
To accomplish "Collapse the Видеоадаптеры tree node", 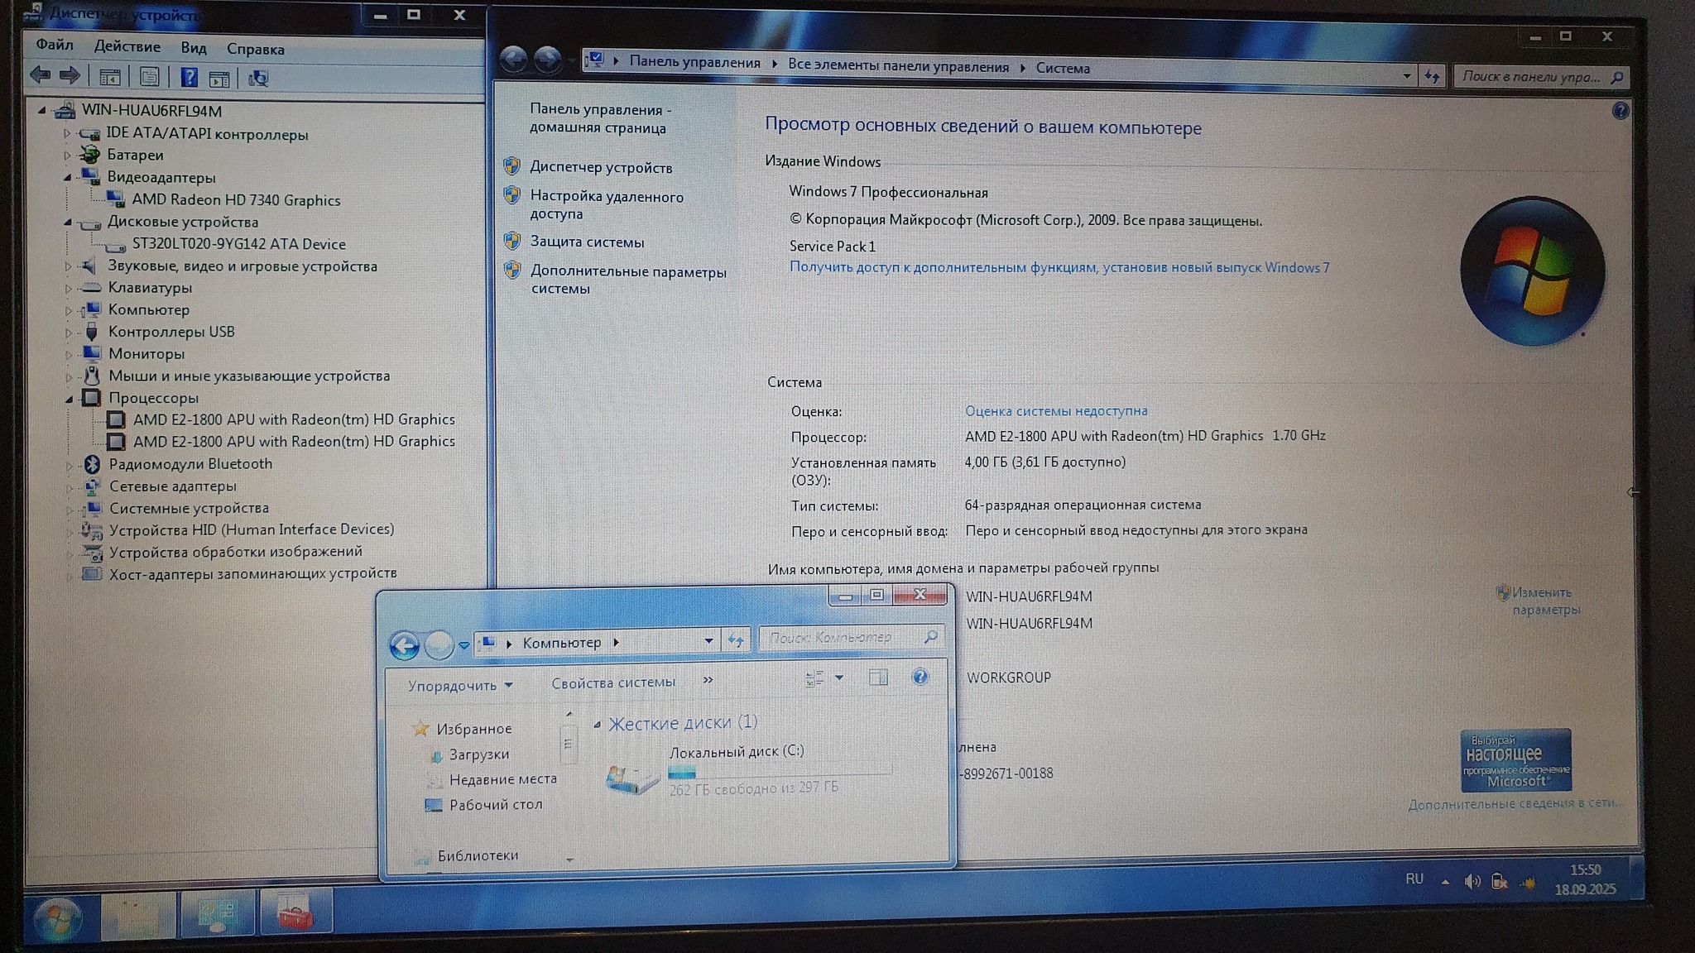I will pyautogui.click(x=68, y=177).
